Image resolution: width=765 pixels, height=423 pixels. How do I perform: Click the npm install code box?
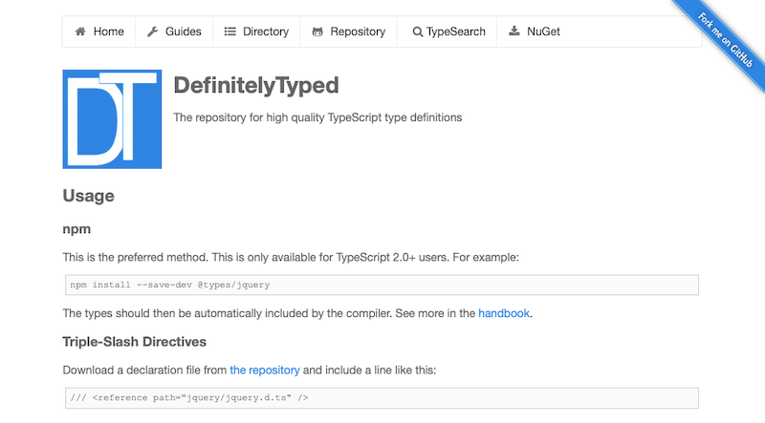pyautogui.click(x=381, y=285)
